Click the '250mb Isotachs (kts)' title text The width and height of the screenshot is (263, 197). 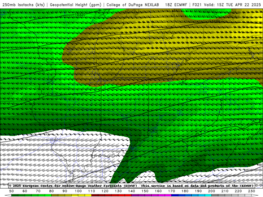pyautogui.click(x=23, y=5)
